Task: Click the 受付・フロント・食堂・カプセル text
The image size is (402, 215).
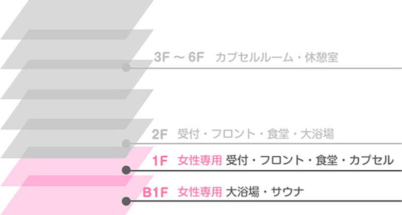Action: tap(310, 161)
